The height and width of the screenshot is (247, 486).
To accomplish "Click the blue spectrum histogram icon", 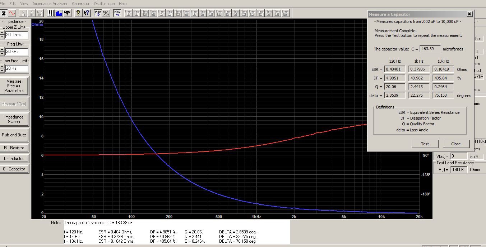I will [x=59, y=13].
